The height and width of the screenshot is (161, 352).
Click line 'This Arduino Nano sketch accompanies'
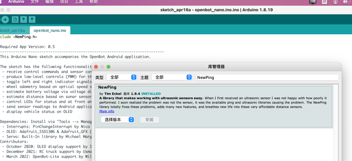coord(75,57)
